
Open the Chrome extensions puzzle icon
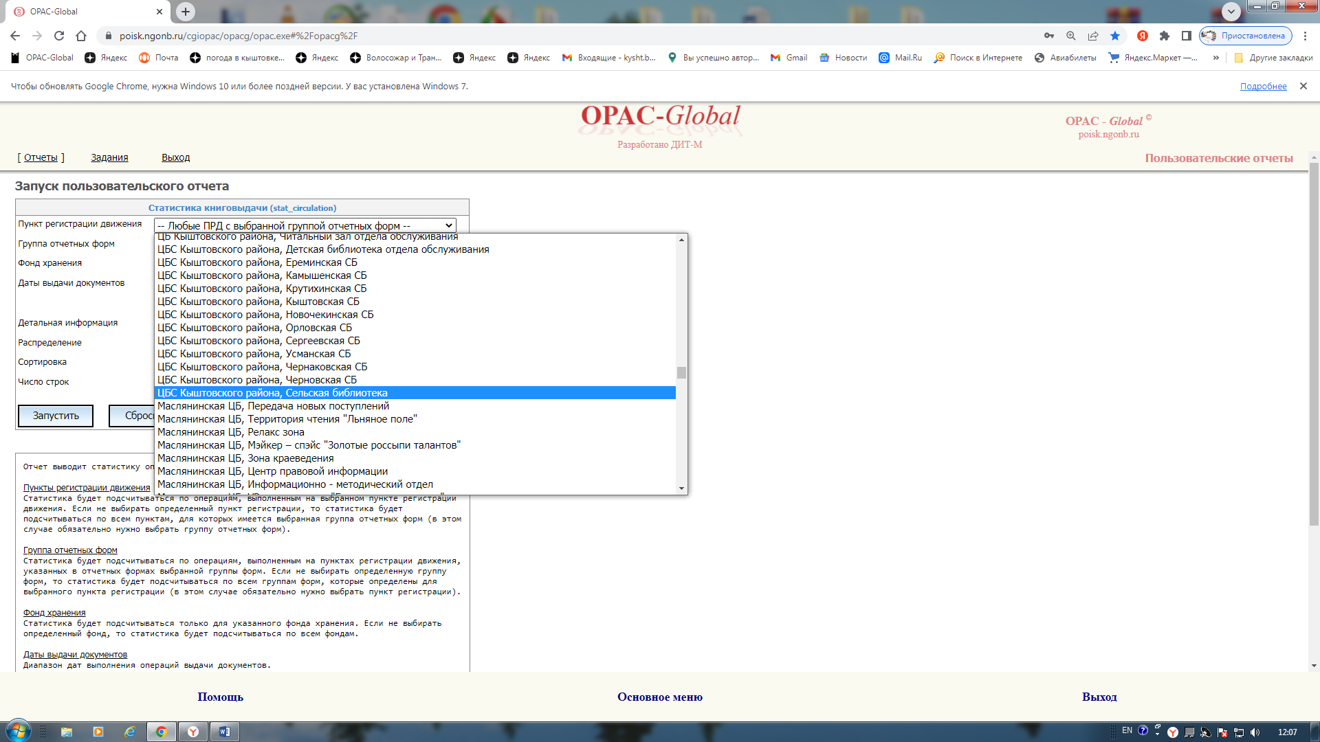[x=1164, y=36]
